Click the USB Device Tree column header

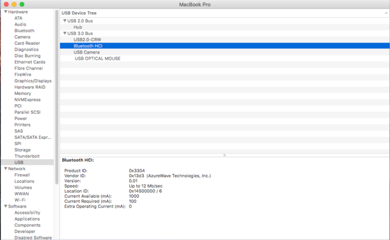click(225, 13)
